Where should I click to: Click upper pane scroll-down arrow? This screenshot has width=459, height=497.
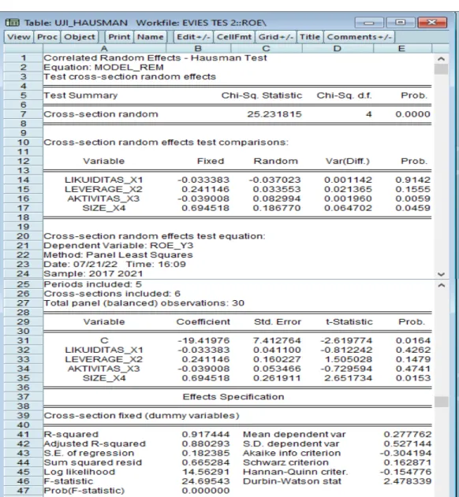click(441, 274)
